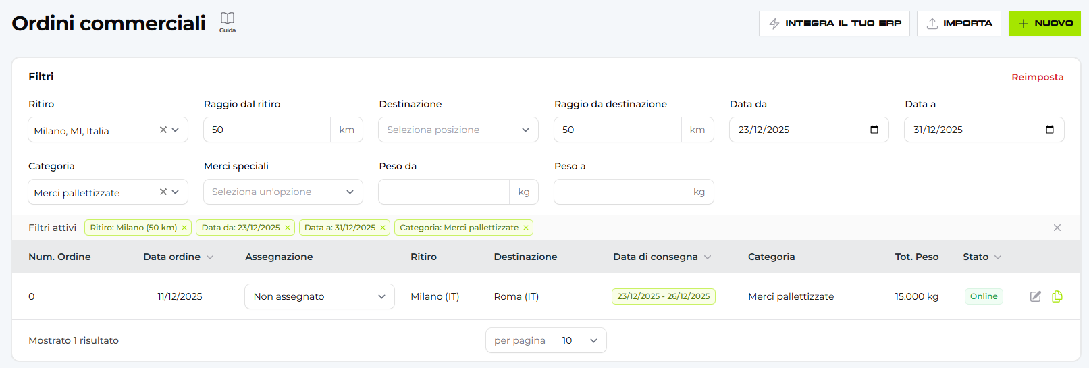Dismiss the active filters bar
The height and width of the screenshot is (368, 1089).
click(x=1057, y=228)
